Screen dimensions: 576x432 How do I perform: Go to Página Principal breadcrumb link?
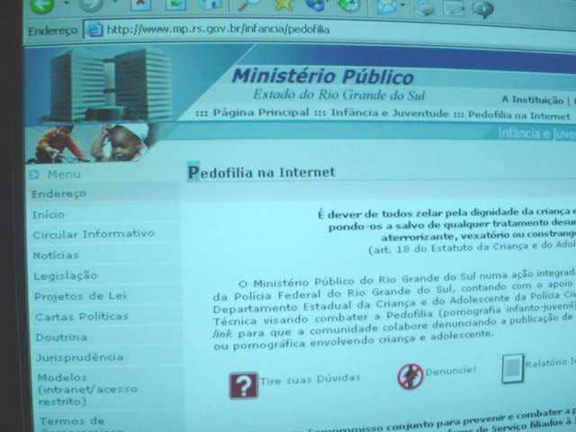tap(261, 112)
